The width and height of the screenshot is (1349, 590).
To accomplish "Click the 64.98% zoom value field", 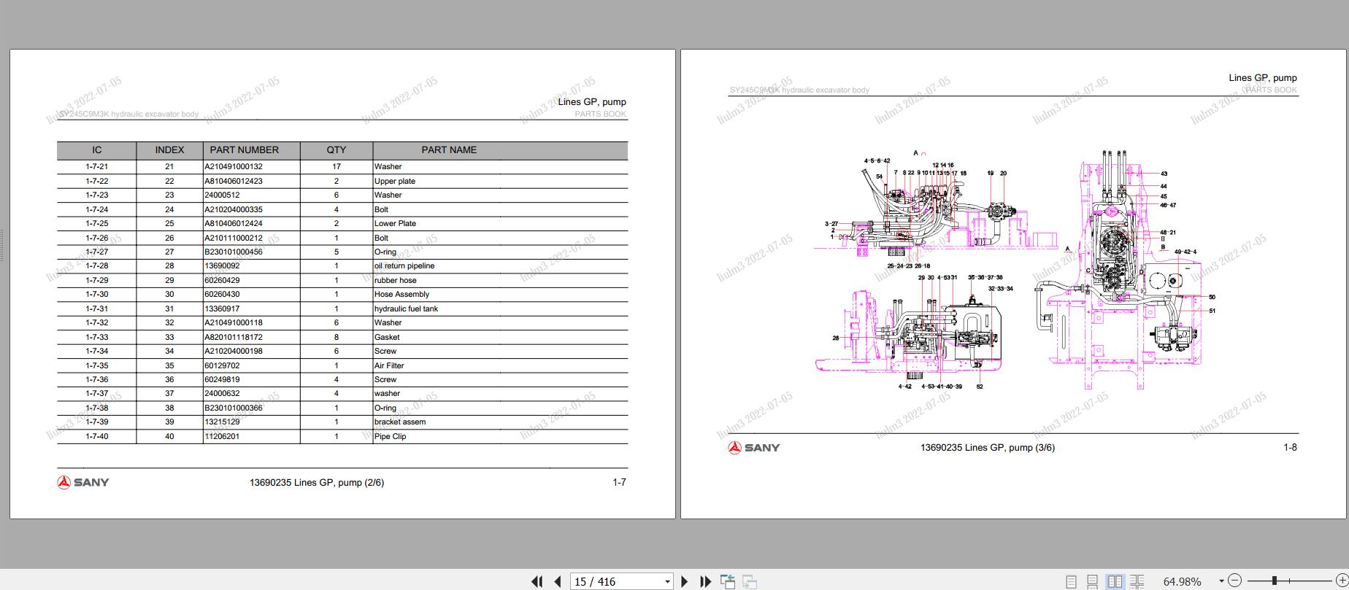I will (1182, 581).
